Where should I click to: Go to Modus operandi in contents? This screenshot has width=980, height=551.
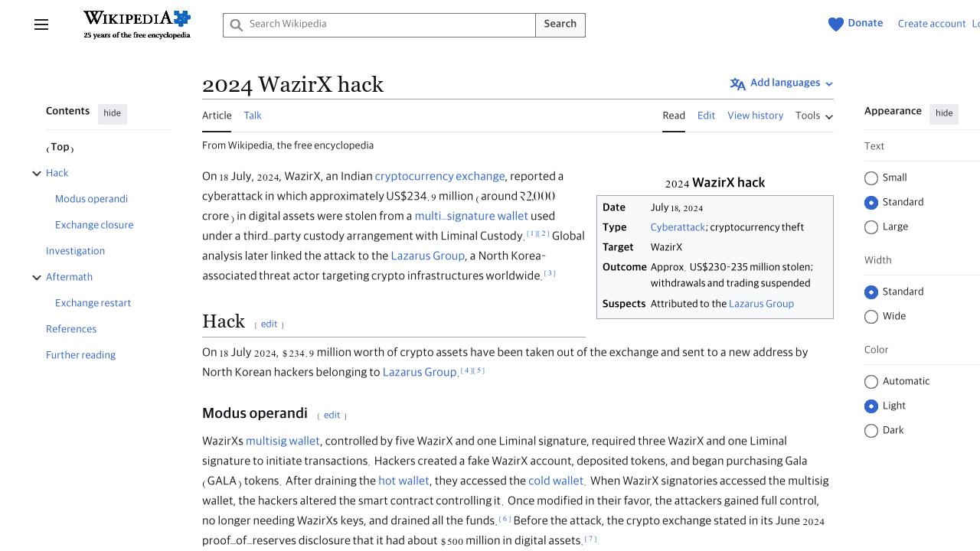point(91,199)
